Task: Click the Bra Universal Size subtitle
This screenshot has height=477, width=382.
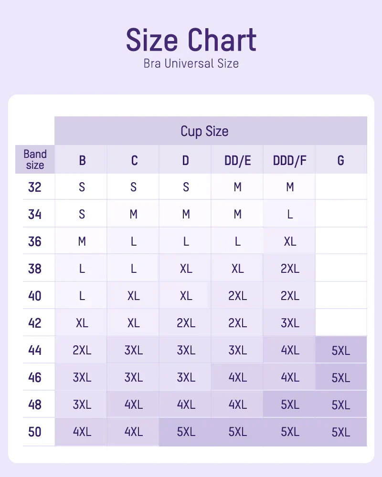Action: tap(191, 63)
